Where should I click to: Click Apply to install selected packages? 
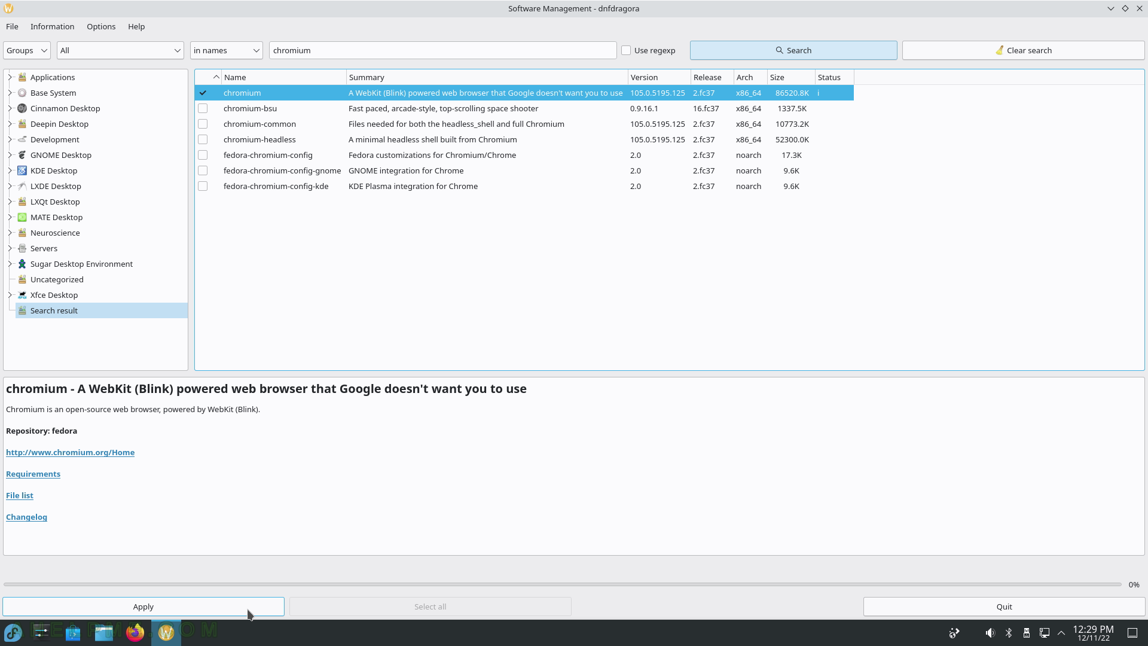[143, 607]
